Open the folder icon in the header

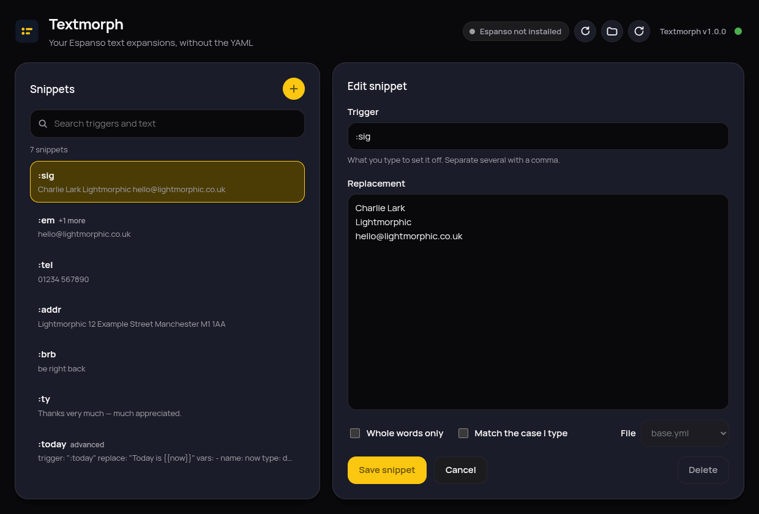(x=612, y=31)
